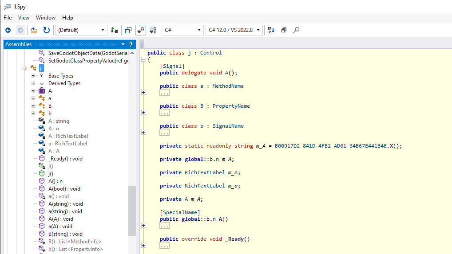452x254 pixels.
Task: Toggle Show private and internal members
Action: click(141, 30)
